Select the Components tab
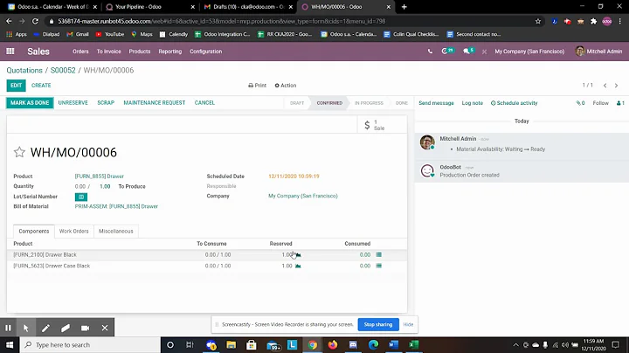 34,231
